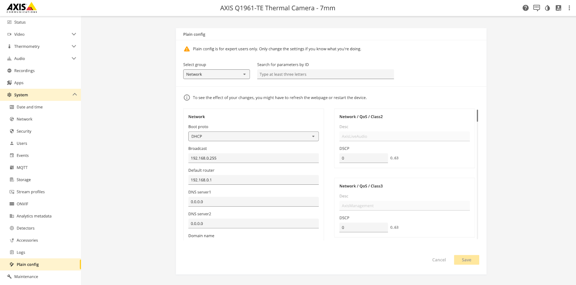Click the Recordings icon in the sidebar

pos(9,71)
